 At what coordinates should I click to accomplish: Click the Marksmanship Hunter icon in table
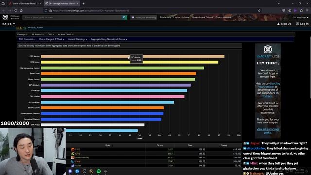pos(73,157)
